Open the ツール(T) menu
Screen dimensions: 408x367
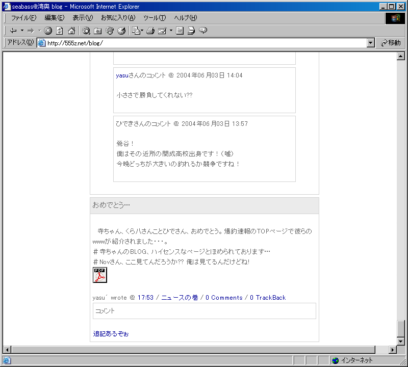coord(155,18)
